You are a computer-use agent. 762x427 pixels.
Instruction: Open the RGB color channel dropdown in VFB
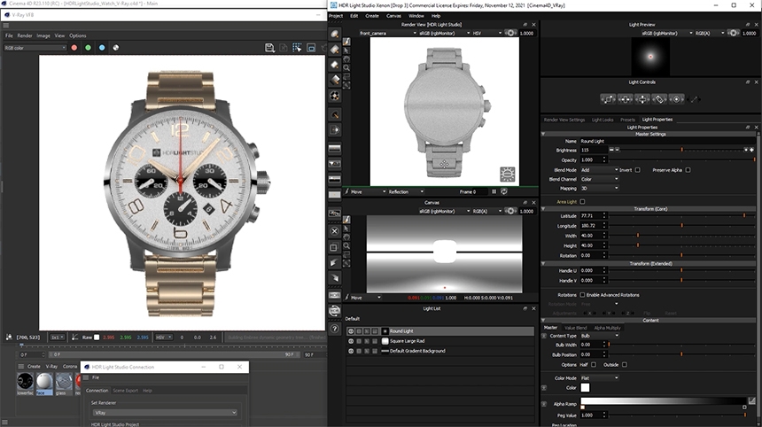pyautogui.click(x=35, y=48)
